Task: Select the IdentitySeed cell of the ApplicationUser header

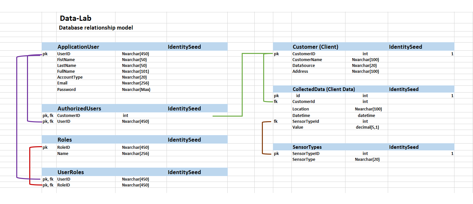Action: pos(184,47)
